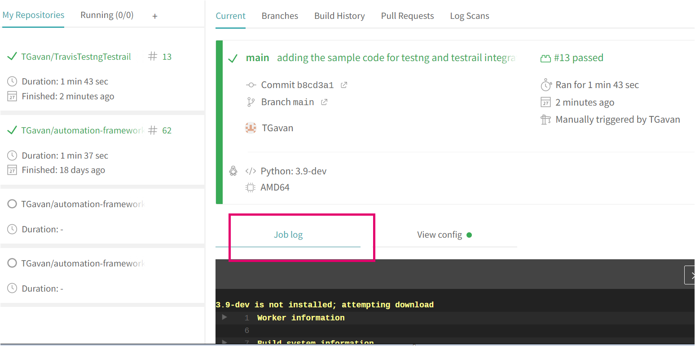Viewport: 695px width, 346px height.
Task: Open external link icon next to Commit b8cd3a1
Action: [344, 85]
